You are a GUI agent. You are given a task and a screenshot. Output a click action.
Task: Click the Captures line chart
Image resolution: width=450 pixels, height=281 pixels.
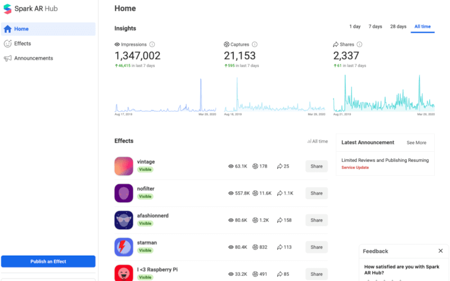pyautogui.click(x=274, y=94)
